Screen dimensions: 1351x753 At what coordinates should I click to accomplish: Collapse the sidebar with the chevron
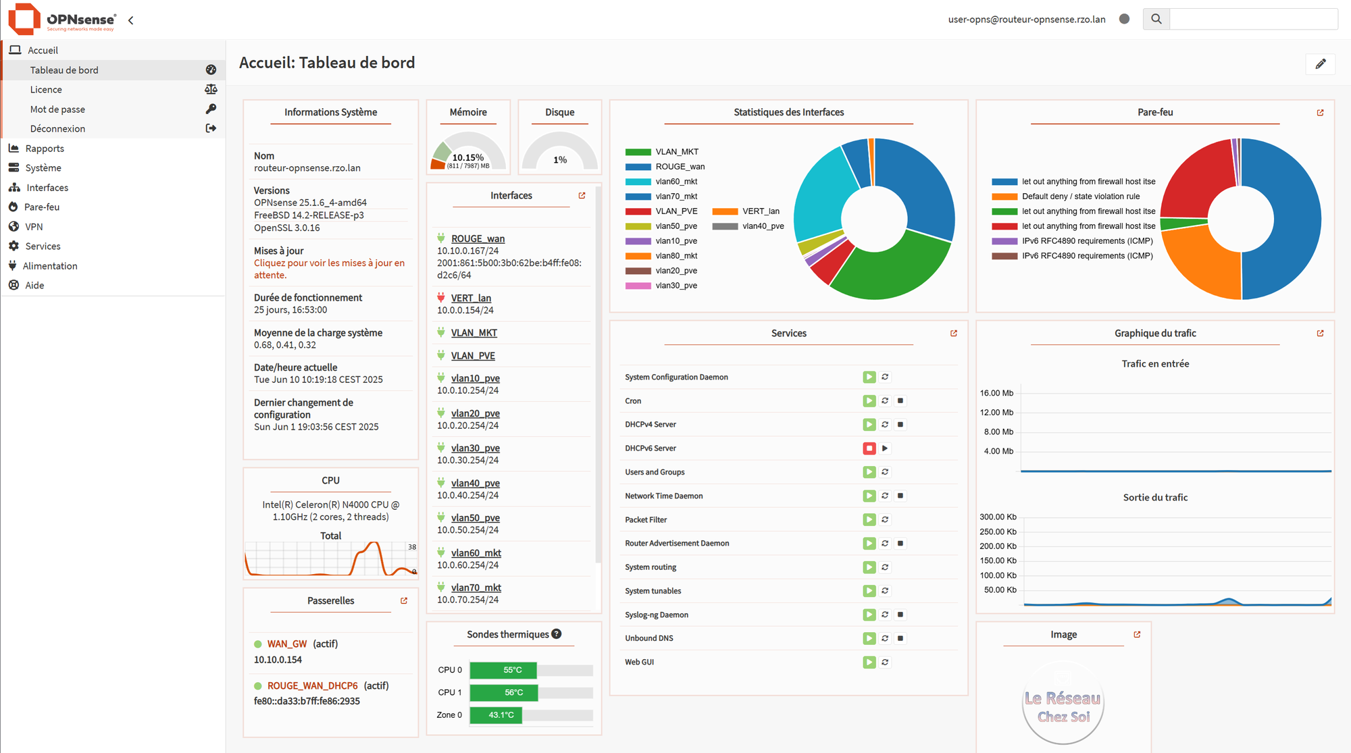[x=131, y=20]
